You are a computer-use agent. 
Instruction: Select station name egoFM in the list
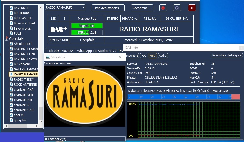pos(19,115)
